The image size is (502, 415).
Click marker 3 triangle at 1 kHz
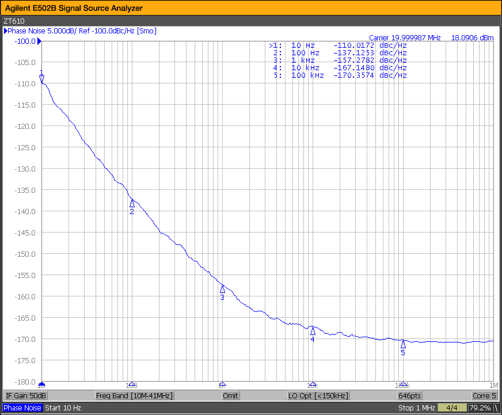223,289
